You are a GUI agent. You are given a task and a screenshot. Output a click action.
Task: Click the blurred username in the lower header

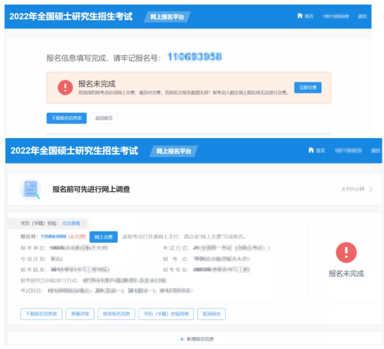click(348, 150)
